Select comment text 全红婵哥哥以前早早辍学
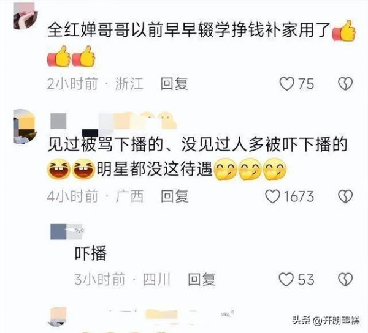 click(130, 30)
